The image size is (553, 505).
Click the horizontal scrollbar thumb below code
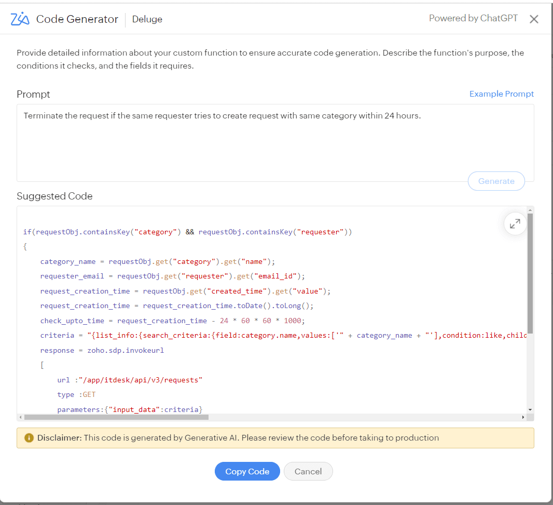[x=116, y=417]
